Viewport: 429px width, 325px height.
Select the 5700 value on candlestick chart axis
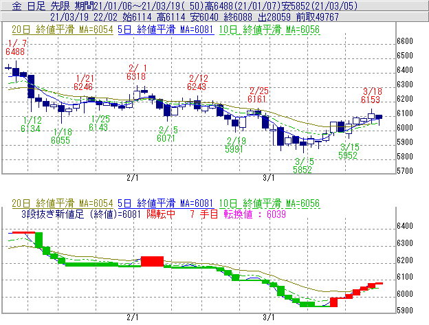pyautogui.click(x=405, y=171)
